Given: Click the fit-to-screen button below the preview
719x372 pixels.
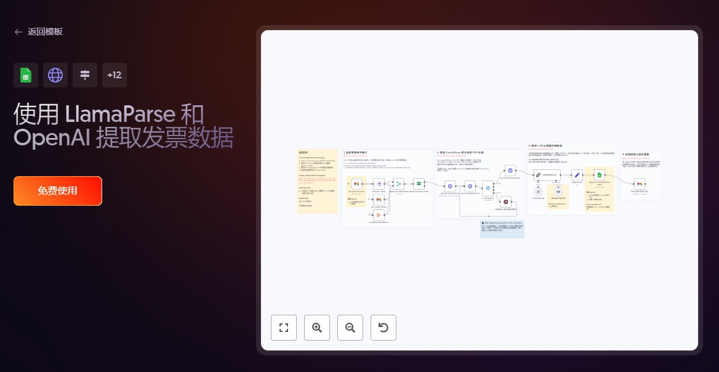Looking at the screenshot, I should pos(284,328).
